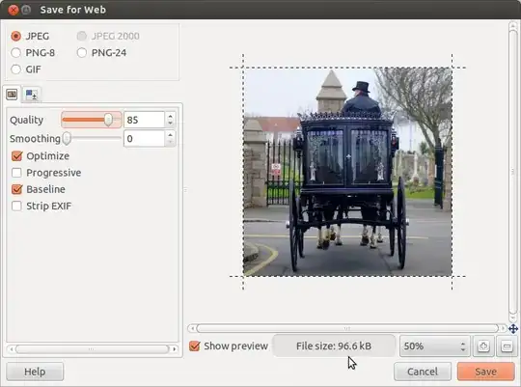This screenshot has width=521, height=387.
Task: Click the zoom in icon button
Action: pyautogui.click(x=483, y=346)
